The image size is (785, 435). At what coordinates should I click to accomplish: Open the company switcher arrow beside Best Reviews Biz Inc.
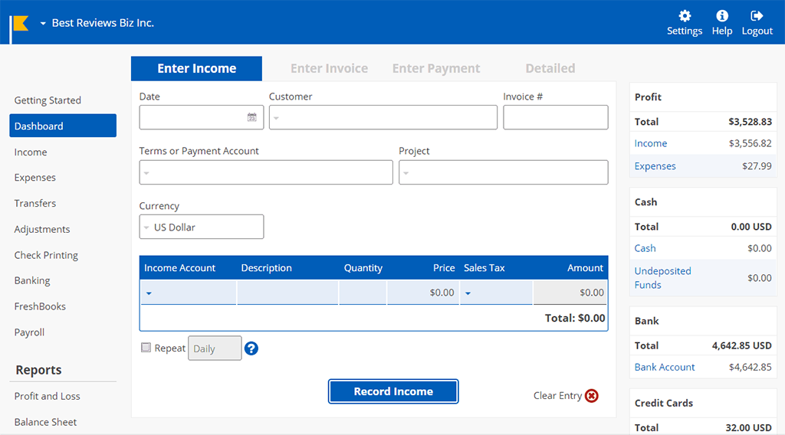click(x=43, y=24)
